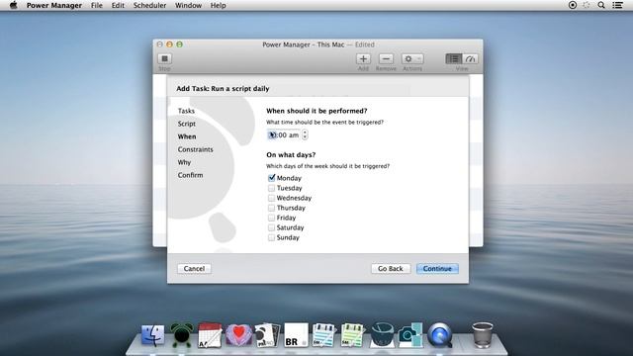Open the Trash in the dock

[483, 335]
